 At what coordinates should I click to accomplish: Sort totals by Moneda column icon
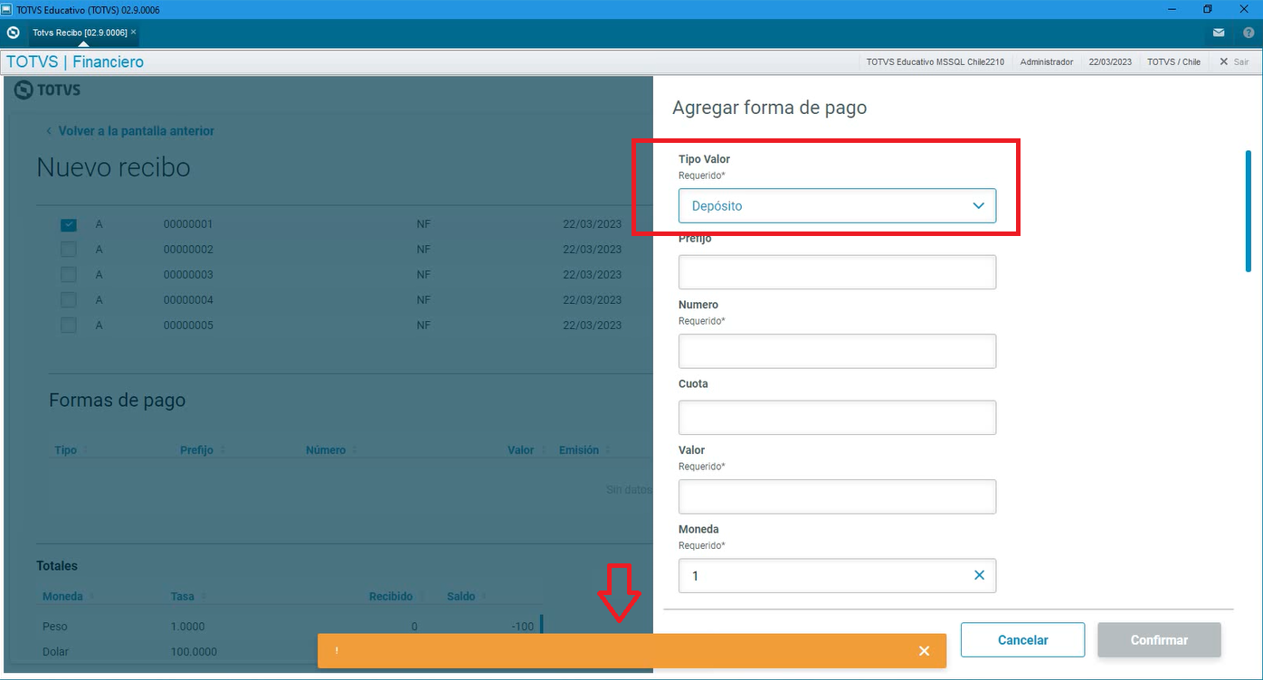(91, 597)
